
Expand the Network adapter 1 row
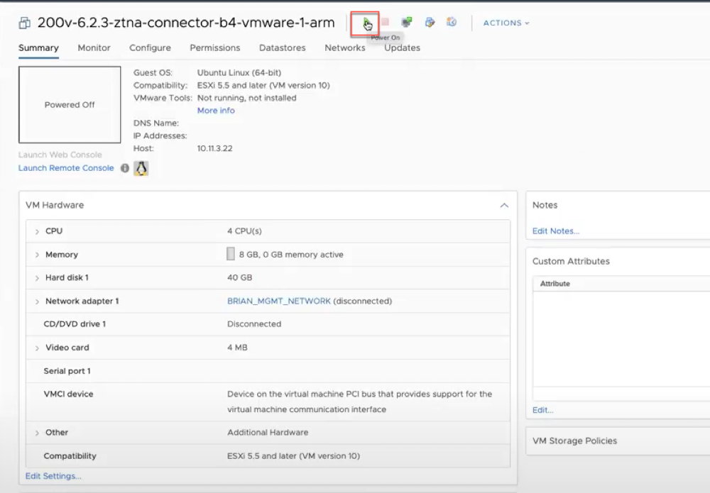point(37,301)
